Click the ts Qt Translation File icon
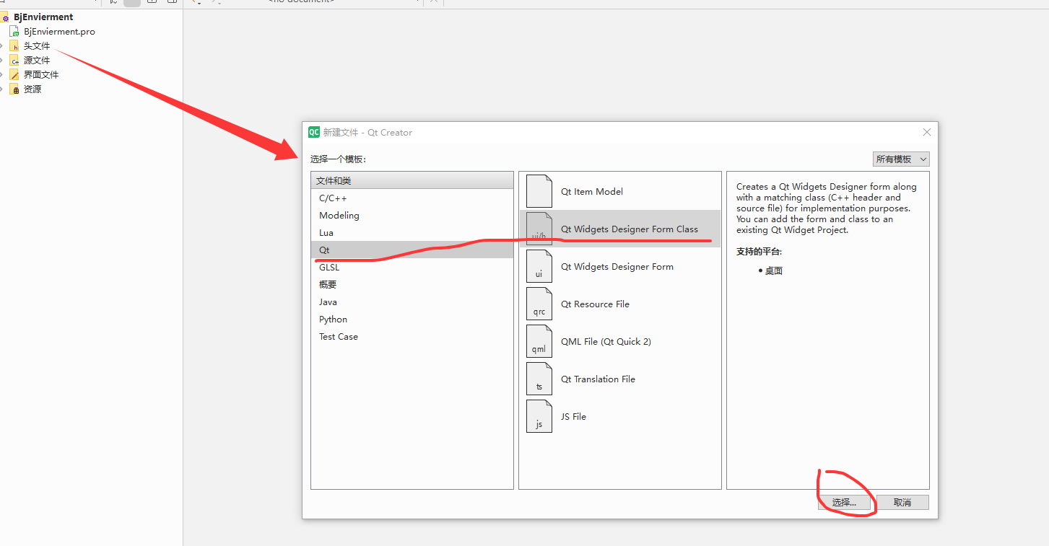The width and height of the screenshot is (1049, 546). point(539,379)
